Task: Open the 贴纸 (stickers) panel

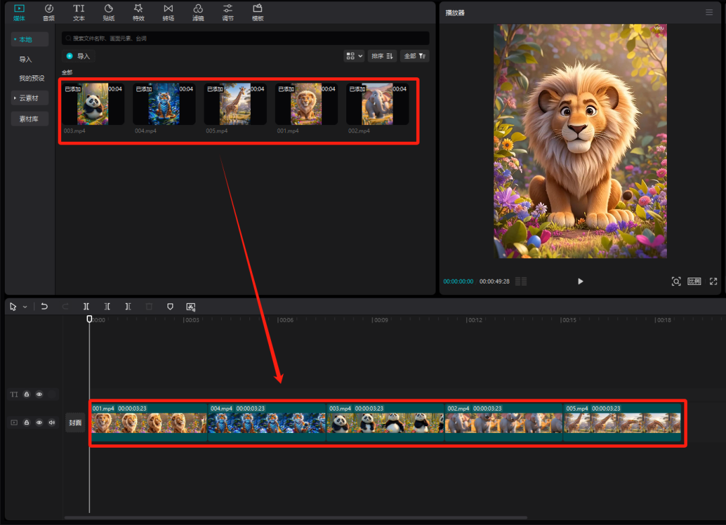Action: tap(108, 12)
